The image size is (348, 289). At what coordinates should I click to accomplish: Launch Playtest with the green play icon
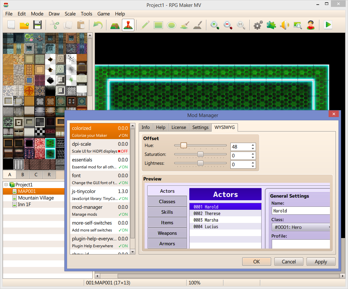tap(328, 25)
